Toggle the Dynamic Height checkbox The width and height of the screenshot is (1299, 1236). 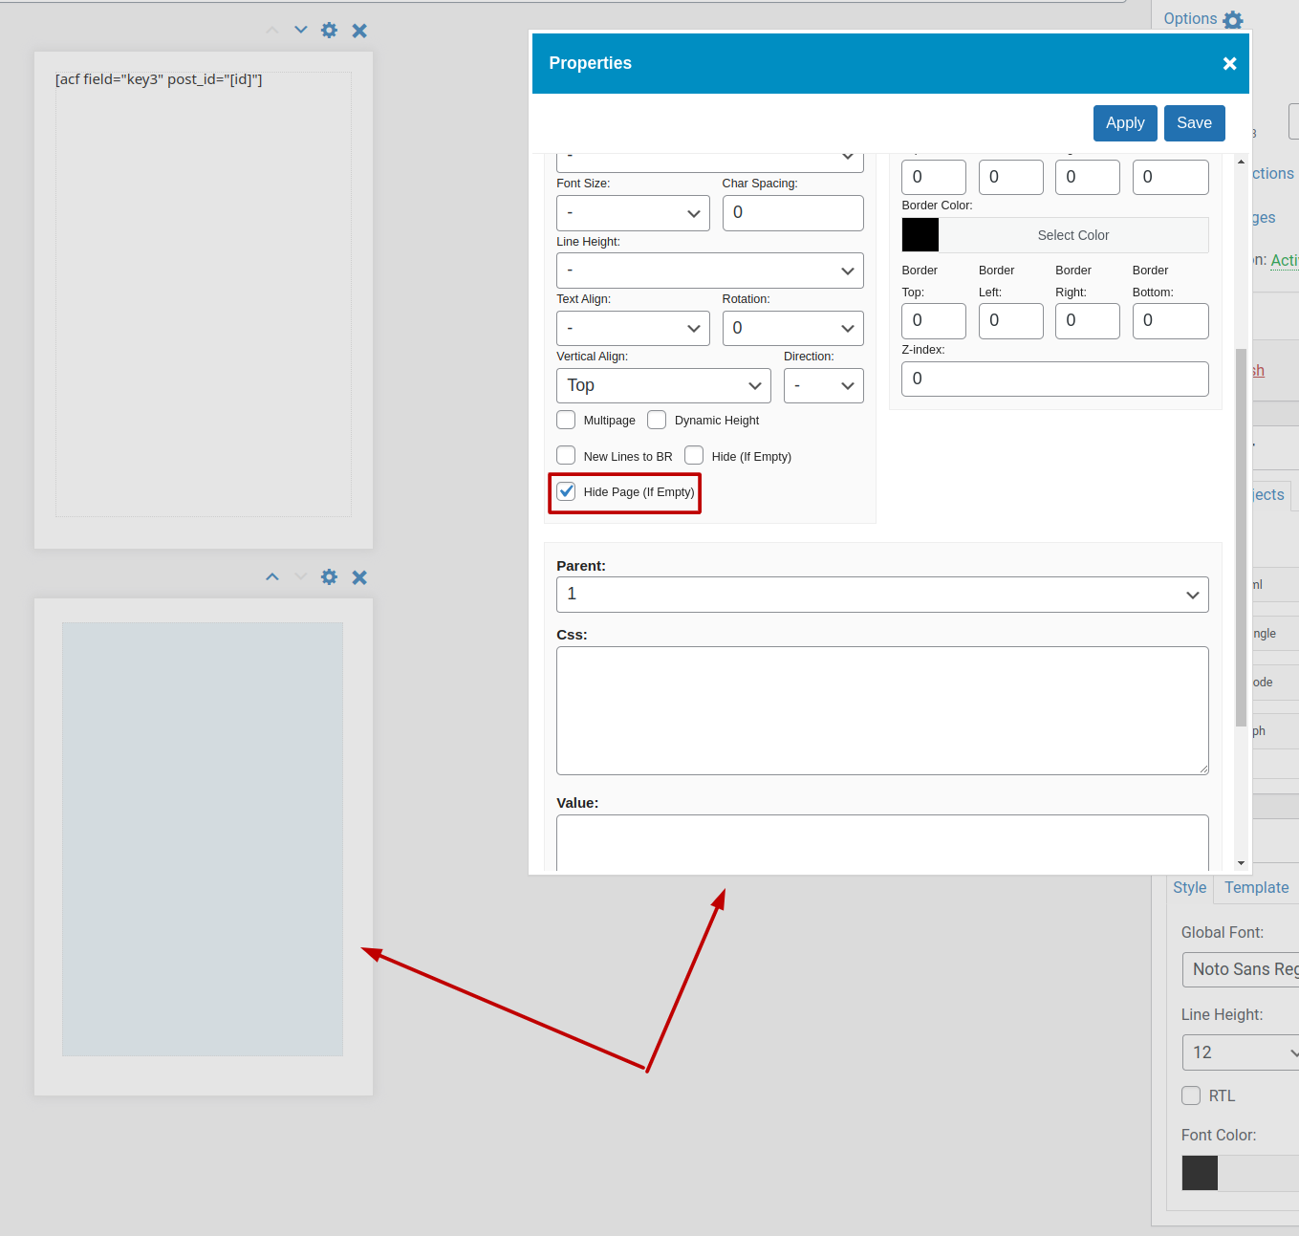[657, 420]
